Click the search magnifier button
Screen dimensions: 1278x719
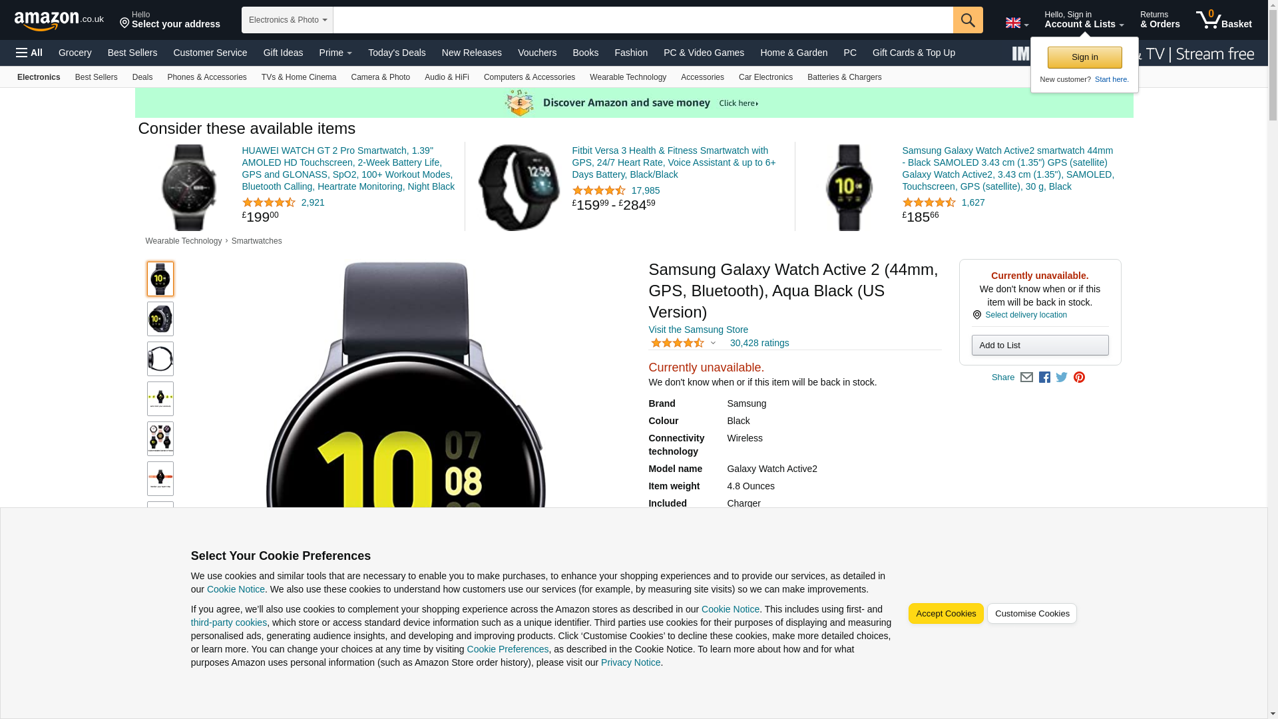pos(967,20)
